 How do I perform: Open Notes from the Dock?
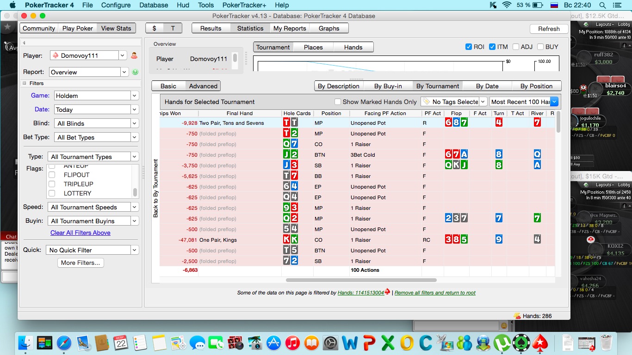(159, 343)
